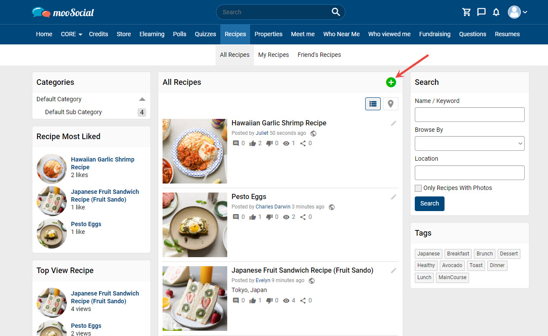
Task: Click the blue Search button
Action: (429, 204)
